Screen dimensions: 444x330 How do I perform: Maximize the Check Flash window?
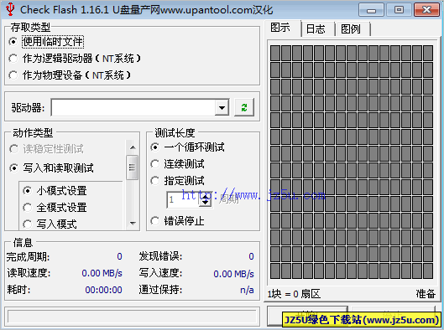coord(399,10)
